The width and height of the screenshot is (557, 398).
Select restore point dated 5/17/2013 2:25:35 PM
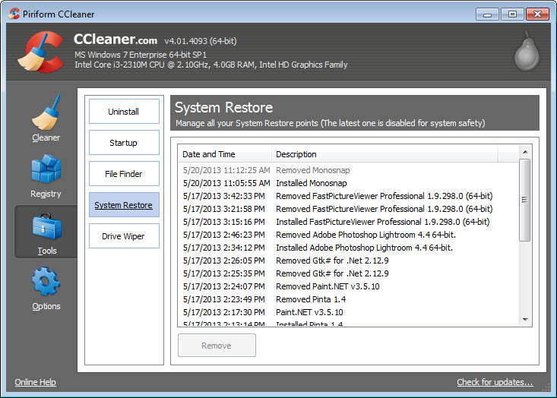(348, 273)
